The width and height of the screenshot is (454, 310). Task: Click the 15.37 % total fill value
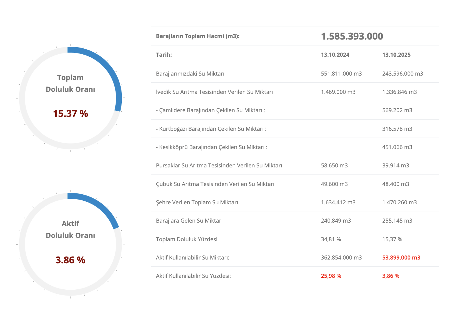[70, 114]
